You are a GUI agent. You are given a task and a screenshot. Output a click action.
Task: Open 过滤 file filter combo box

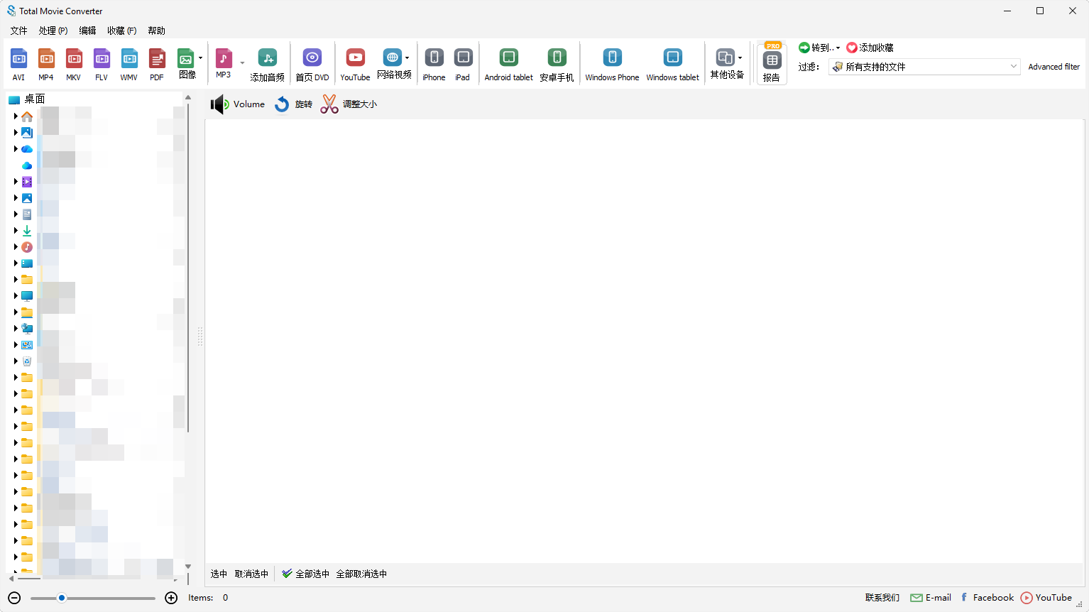click(x=924, y=67)
